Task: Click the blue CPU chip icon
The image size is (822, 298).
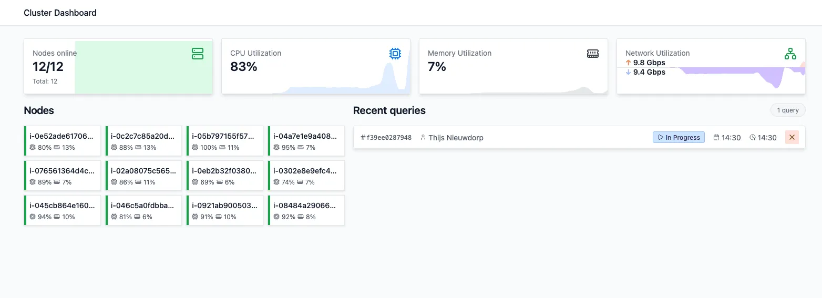Action: (x=395, y=54)
